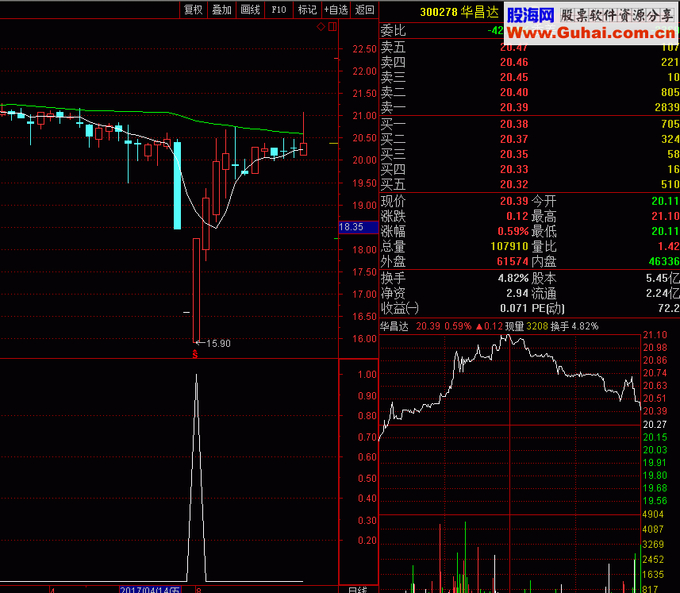Click the highlighted 18.35 price label
This screenshot has width=680, height=593.
point(358,227)
